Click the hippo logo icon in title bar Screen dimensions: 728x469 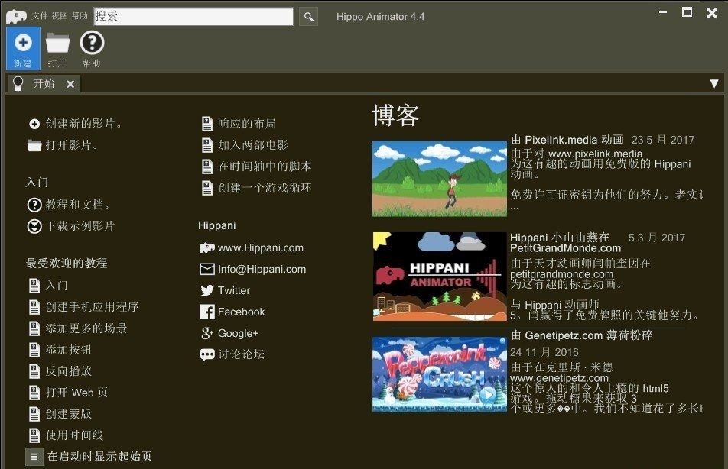pyautogui.click(x=16, y=17)
